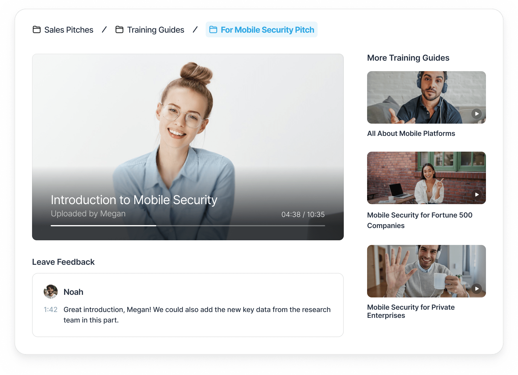The height and width of the screenshot is (375, 518).
Task: Click the Training Guides folder icon
Action: pos(119,30)
